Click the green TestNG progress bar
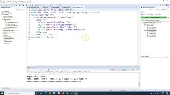The height and width of the screenshot is (95, 170). click(154, 17)
